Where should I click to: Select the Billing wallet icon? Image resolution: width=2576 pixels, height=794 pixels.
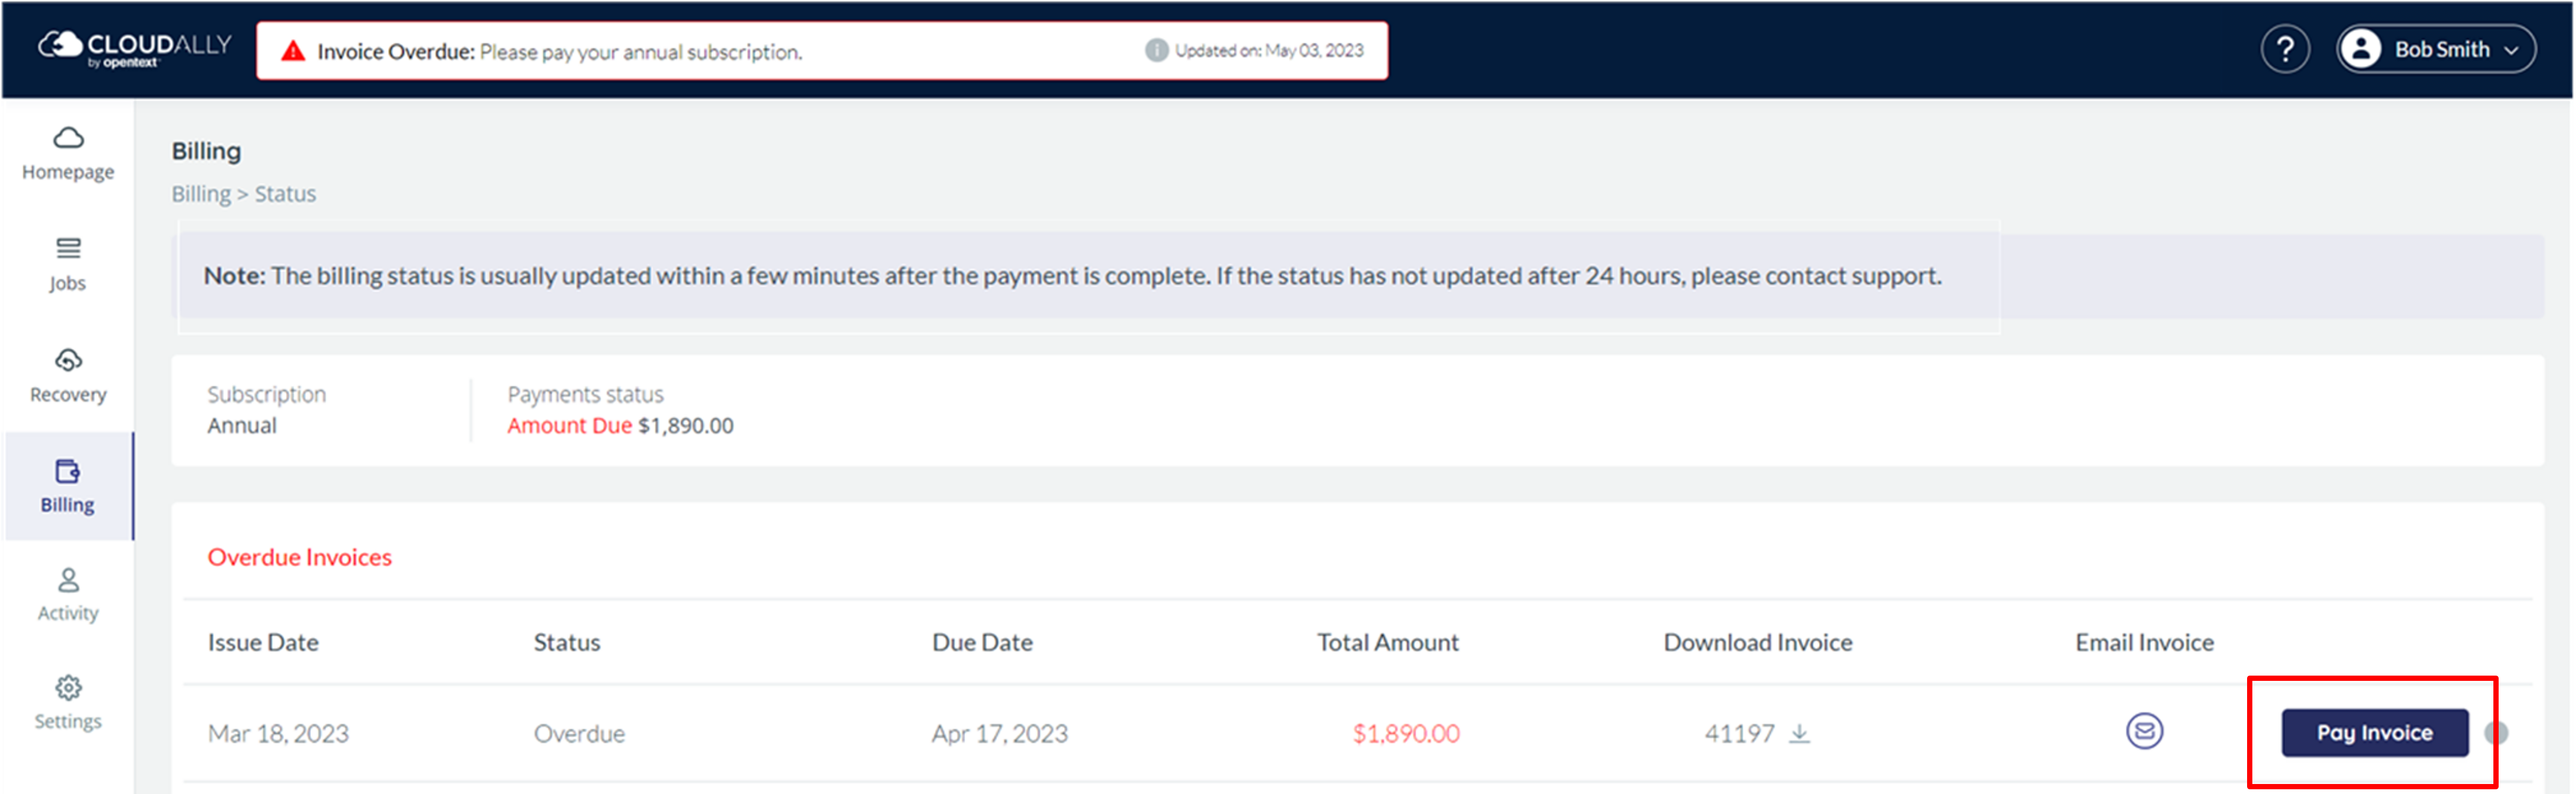coord(68,470)
